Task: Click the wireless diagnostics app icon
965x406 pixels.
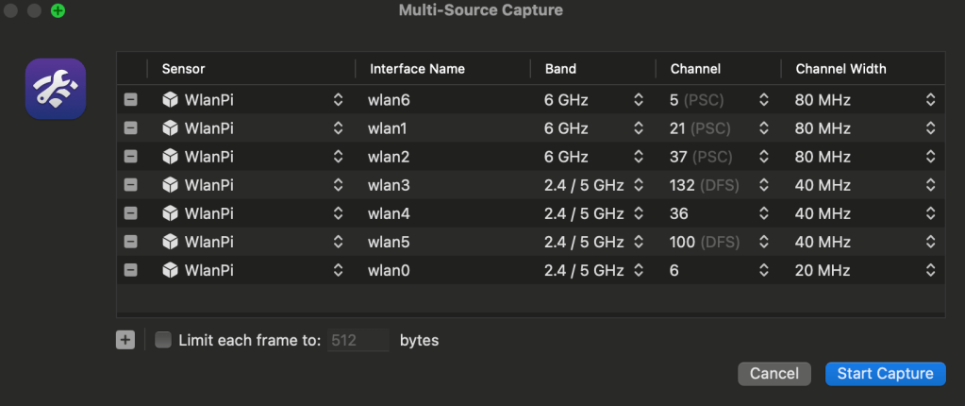Action: pyautogui.click(x=56, y=89)
